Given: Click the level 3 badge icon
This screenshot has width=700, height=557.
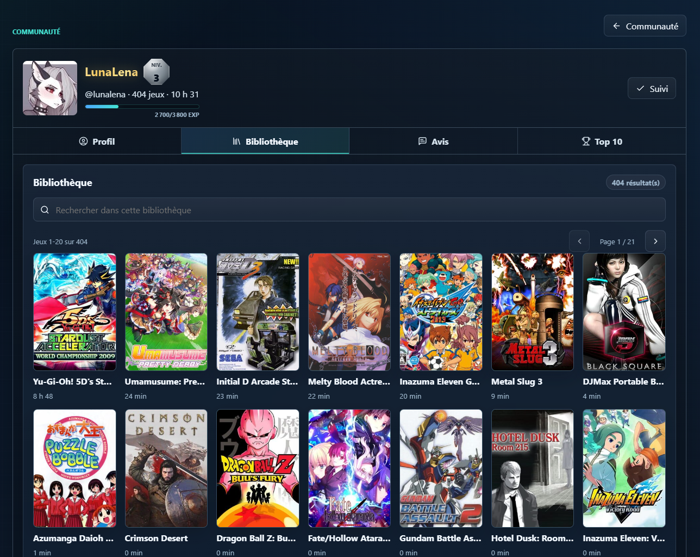Looking at the screenshot, I should (x=157, y=72).
